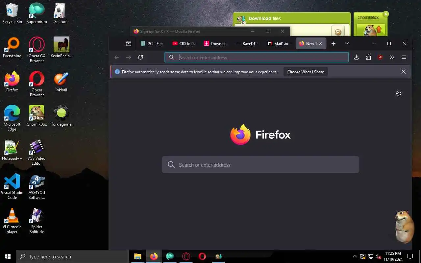
Task: Open a new tab with plus button
Action: point(333,43)
